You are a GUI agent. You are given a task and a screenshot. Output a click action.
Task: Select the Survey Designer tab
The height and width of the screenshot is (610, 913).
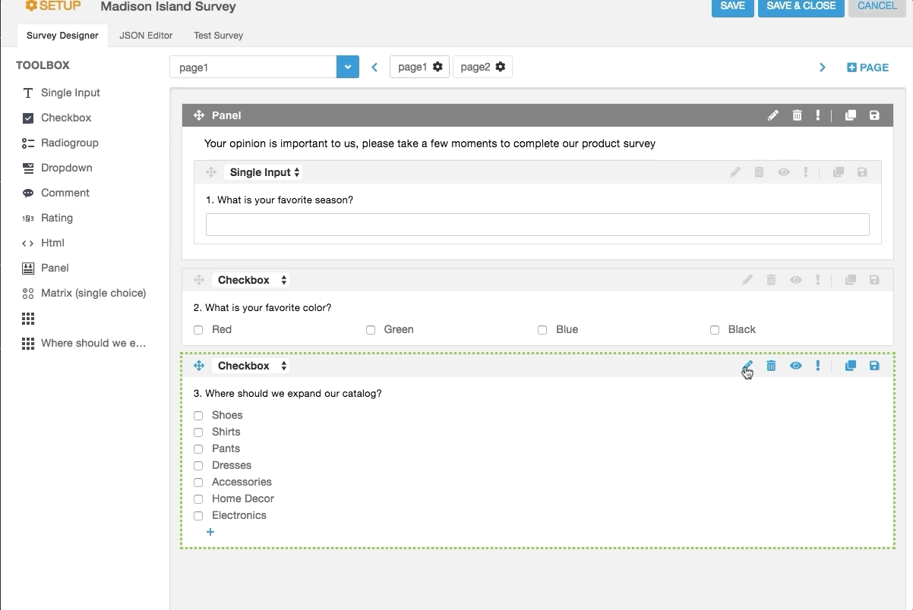tap(62, 36)
